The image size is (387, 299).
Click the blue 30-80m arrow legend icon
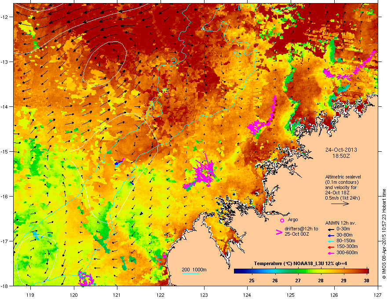click(x=331, y=235)
